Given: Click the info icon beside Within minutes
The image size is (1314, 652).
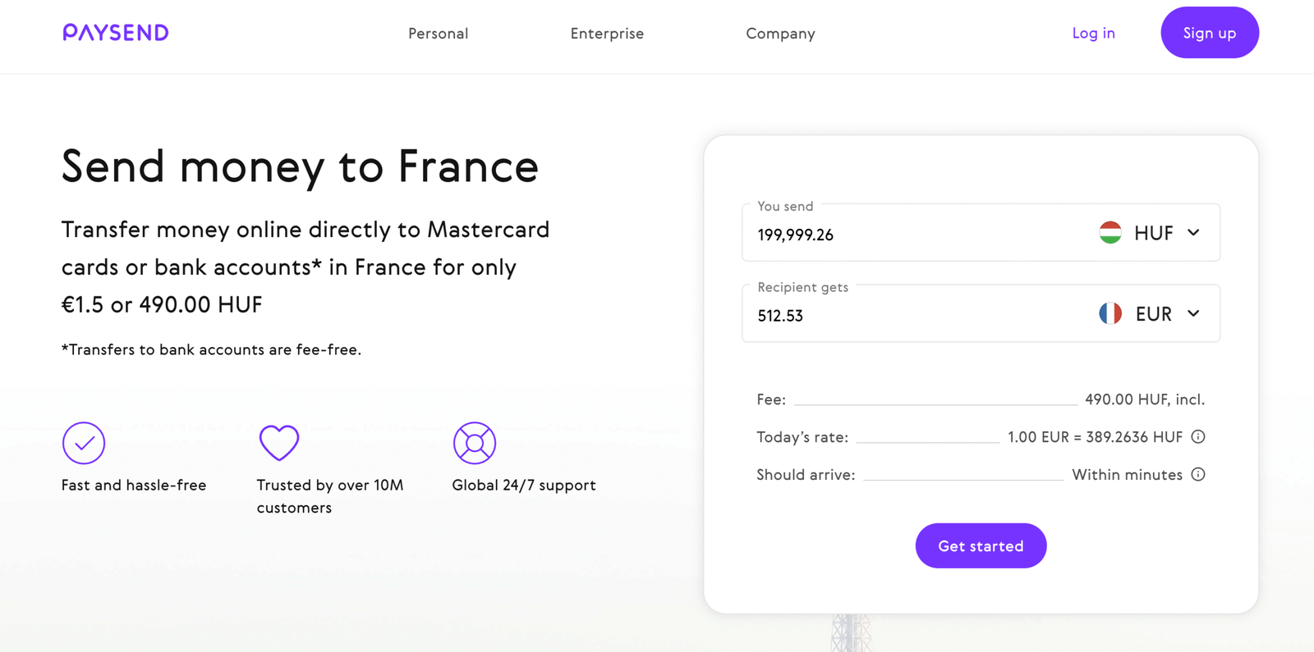Looking at the screenshot, I should (1198, 475).
